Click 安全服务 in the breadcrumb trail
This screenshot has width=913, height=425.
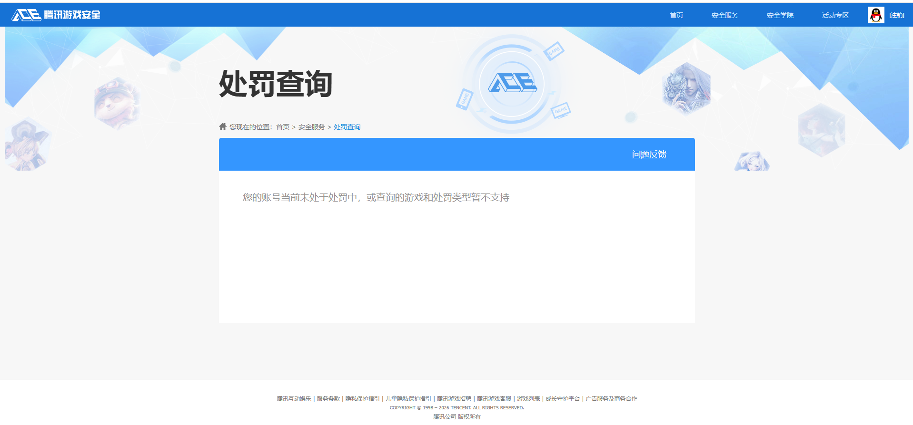point(312,127)
